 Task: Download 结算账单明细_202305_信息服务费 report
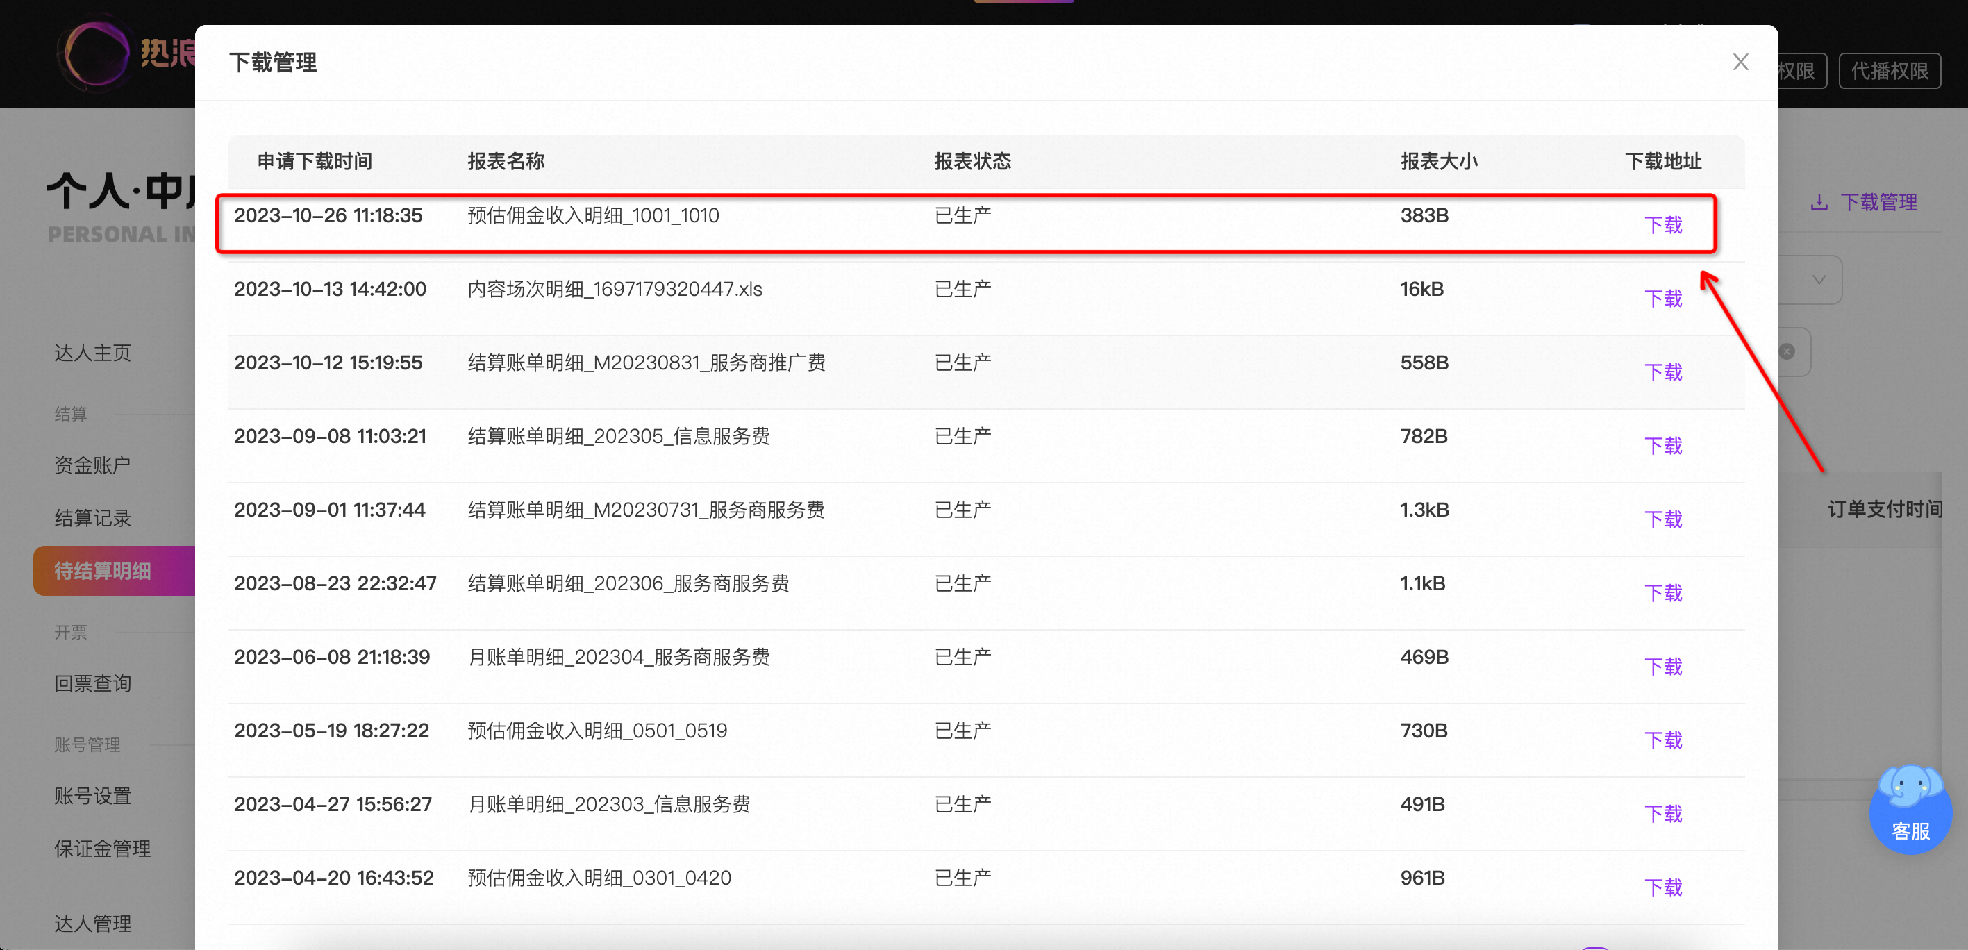click(x=1663, y=446)
